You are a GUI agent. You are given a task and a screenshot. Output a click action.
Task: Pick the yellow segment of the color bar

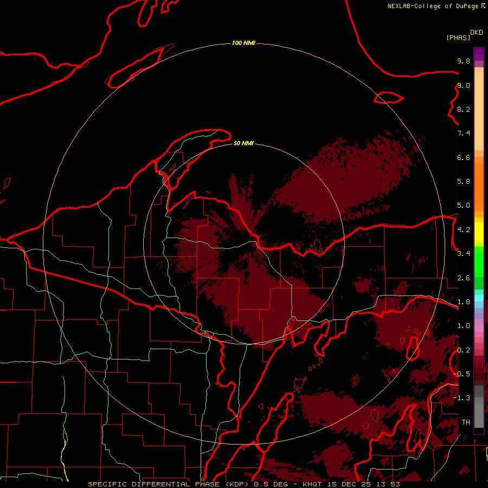(x=479, y=232)
